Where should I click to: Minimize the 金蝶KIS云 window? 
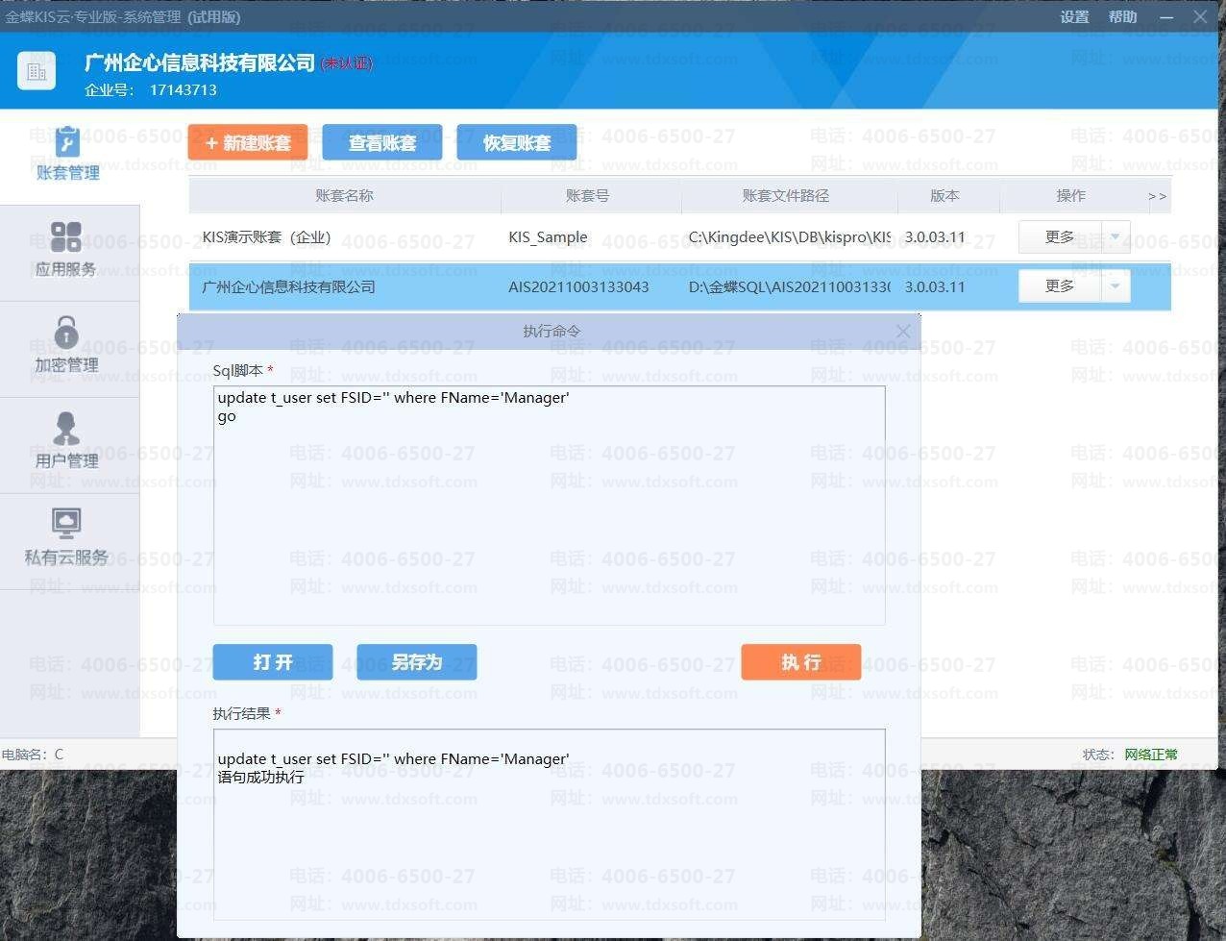tap(1166, 16)
